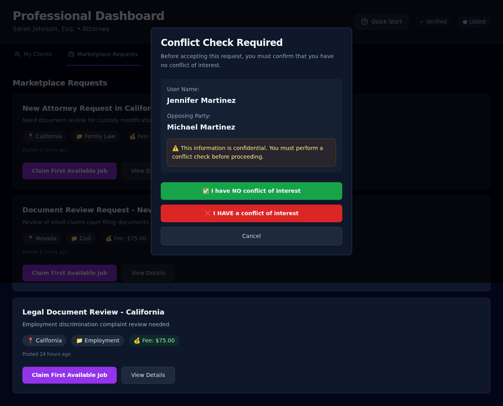This screenshot has height=406, width=503.
Task: Click the checkmark on the Verified badge
Action: click(x=422, y=22)
